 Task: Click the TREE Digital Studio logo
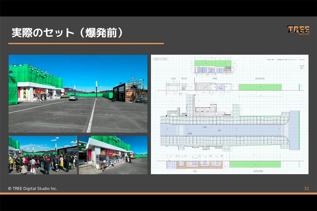coord(298,30)
